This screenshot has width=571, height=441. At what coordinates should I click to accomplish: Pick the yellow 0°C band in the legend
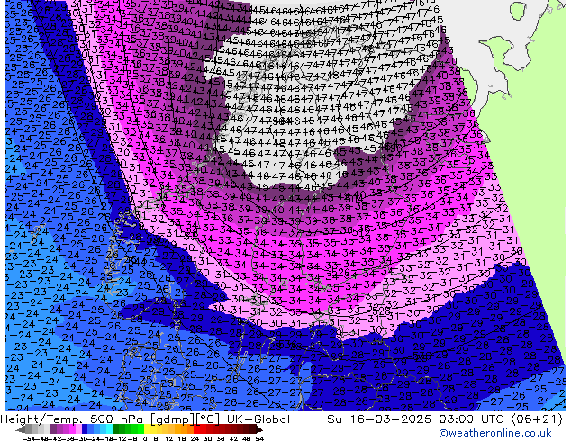pyautogui.click(x=147, y=429)
